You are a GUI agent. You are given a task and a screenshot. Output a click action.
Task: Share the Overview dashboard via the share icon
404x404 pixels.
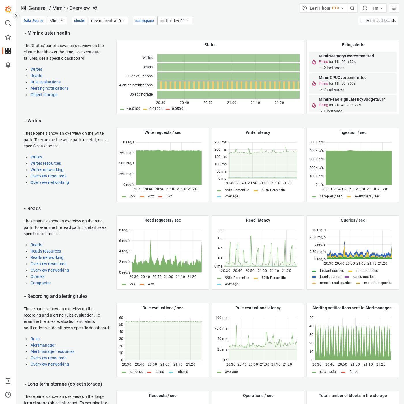[95, 8]
